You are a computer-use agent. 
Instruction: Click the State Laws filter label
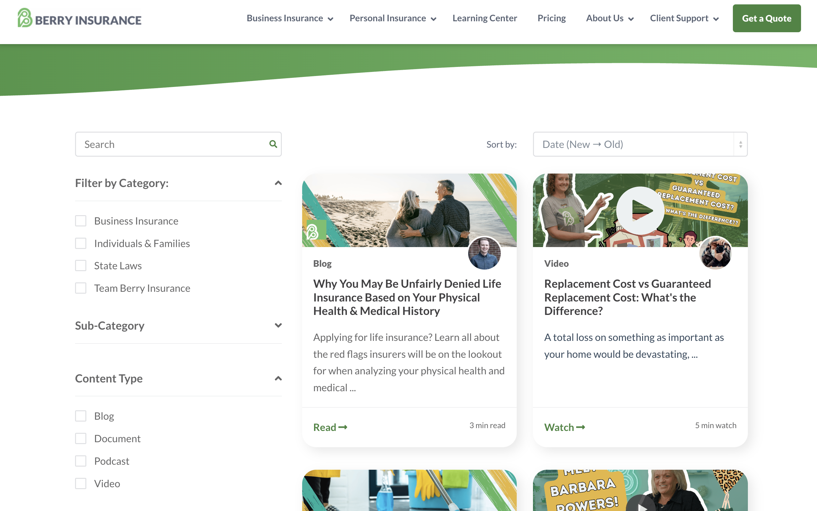pyautogui.click(x=118, y=266)
